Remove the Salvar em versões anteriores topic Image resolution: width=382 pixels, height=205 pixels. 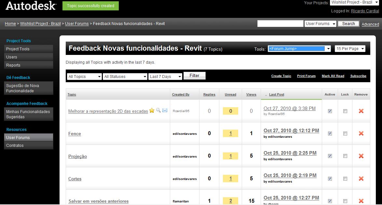click(361, 201)
